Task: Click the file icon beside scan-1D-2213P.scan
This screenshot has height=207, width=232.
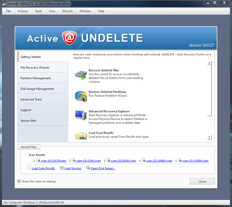Action: point(38,160)
